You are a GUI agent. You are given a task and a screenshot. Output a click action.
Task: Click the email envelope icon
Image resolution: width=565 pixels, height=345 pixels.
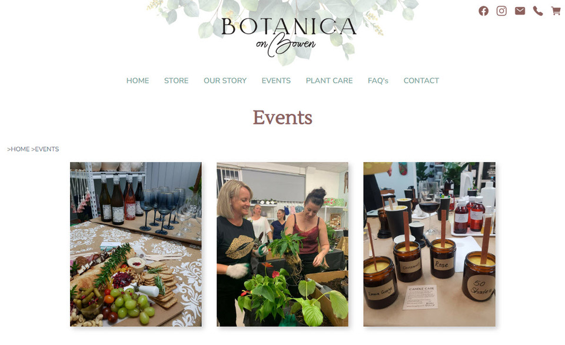[x=520, y=11]
